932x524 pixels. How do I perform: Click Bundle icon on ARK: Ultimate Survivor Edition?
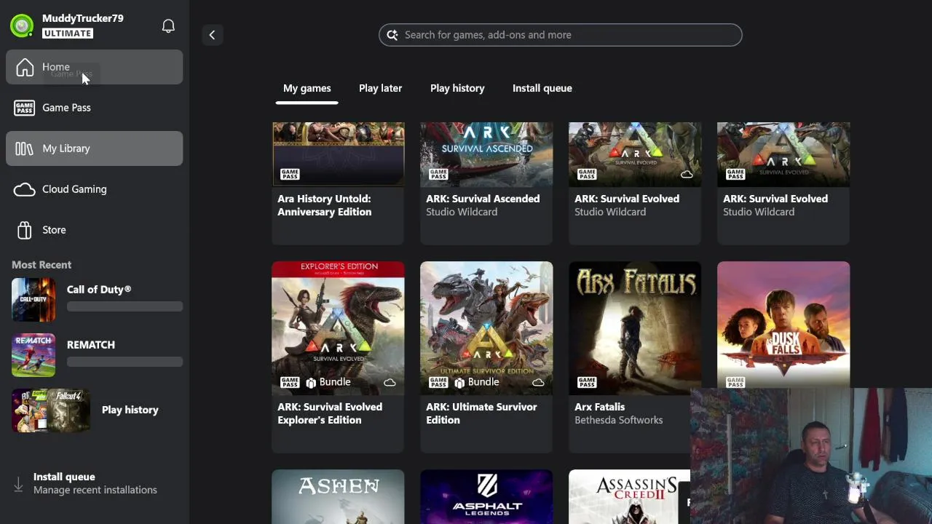click(x=459, y=382)
